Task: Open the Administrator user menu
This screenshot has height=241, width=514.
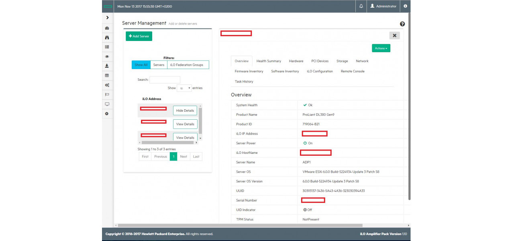Action: pyautogui.click(x=383, y=6)
